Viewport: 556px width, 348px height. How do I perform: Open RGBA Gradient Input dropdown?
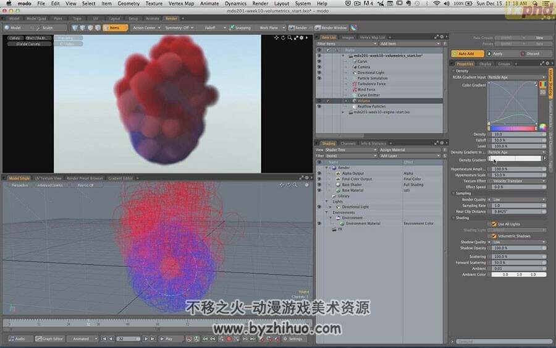[516, 77]
